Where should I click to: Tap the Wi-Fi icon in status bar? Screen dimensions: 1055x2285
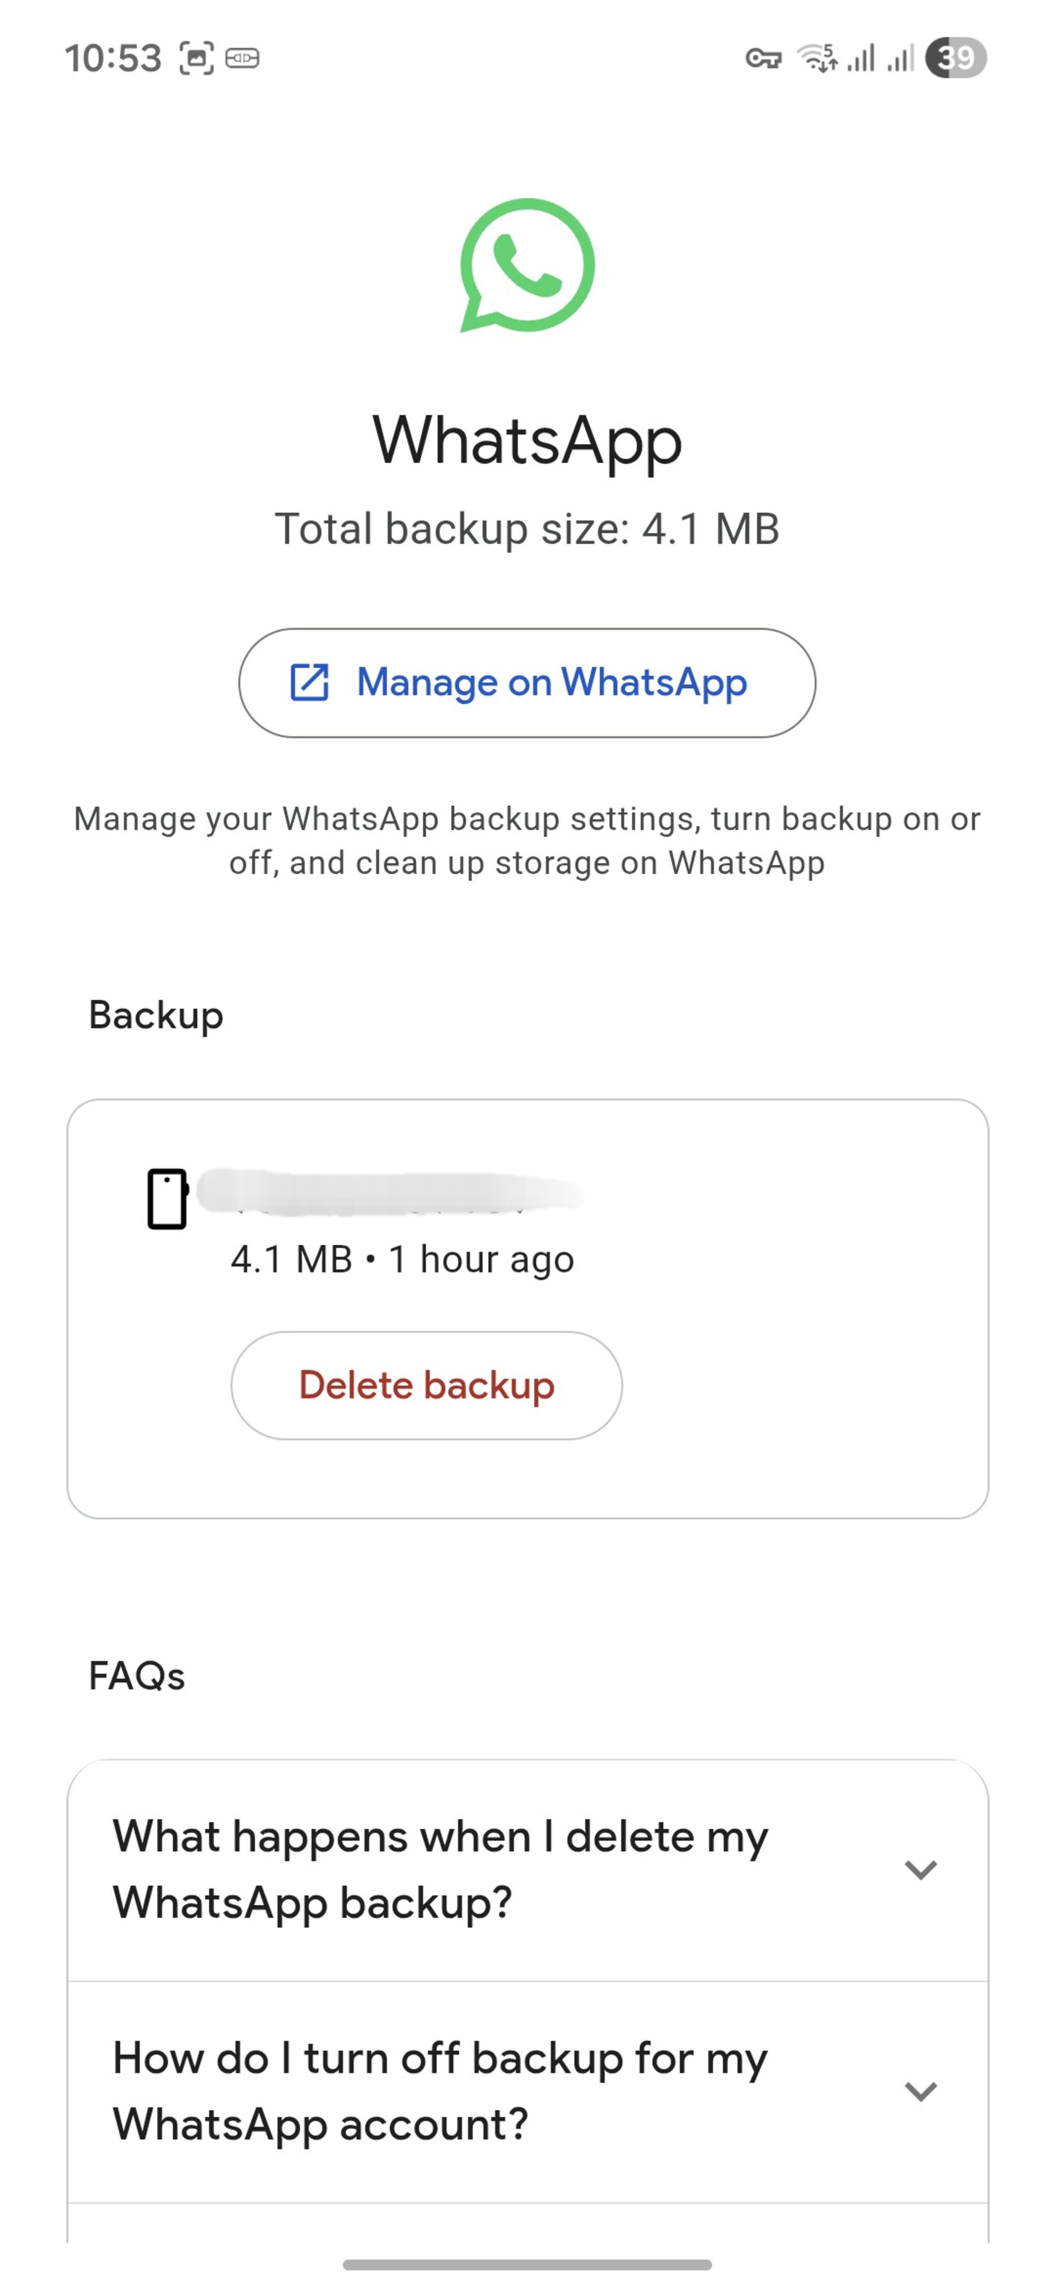(817, 58)
